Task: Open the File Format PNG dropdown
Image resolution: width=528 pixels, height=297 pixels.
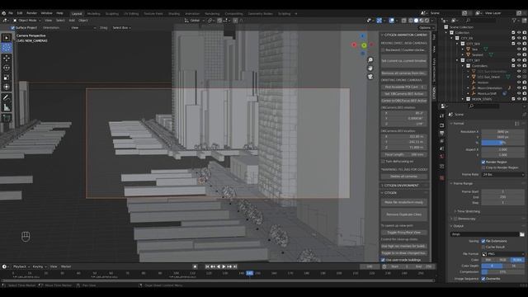Action: tap(503, 254)
